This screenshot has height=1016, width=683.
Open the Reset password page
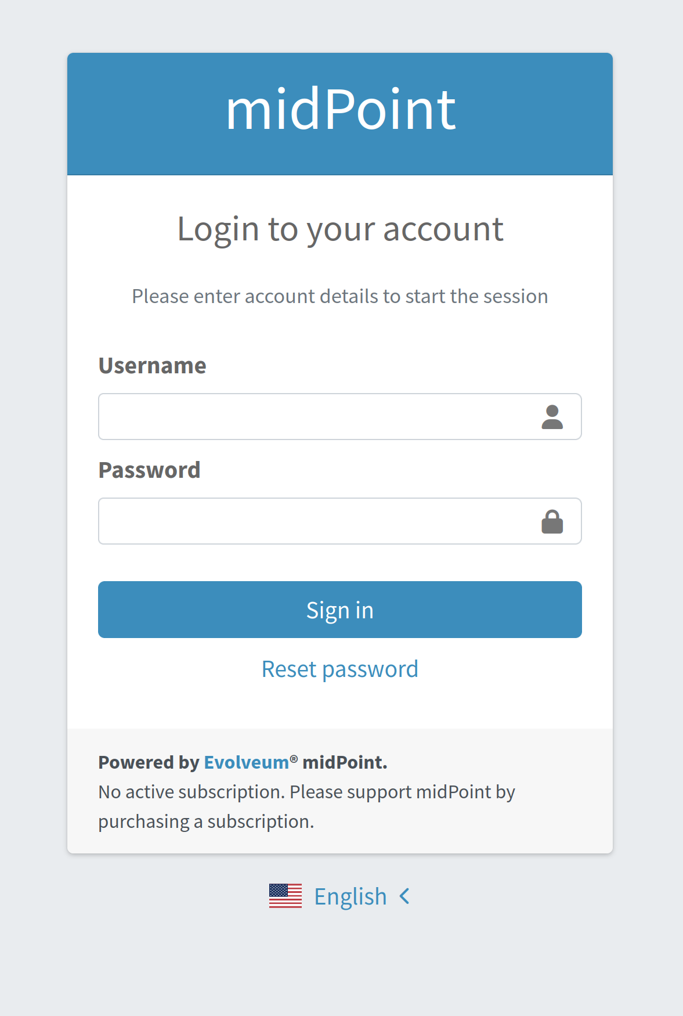pyautogui.click(x=340, y=668)
